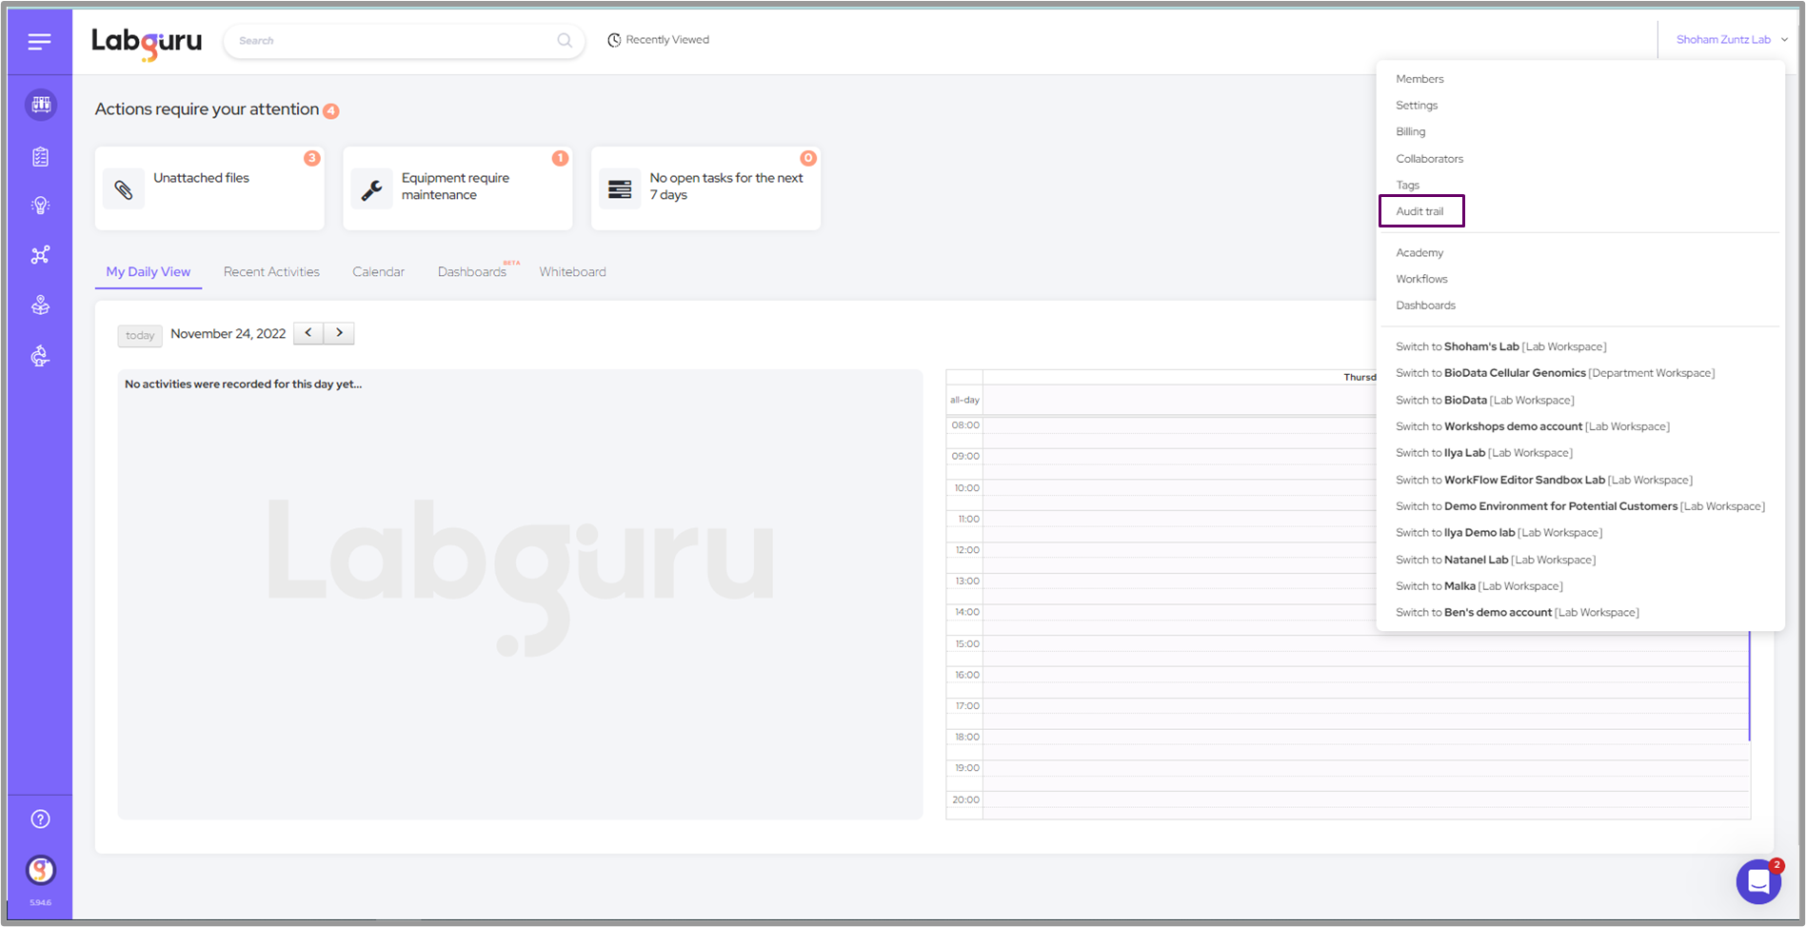The width and height of the screenshot is (1806, 927).
Task: Open the chat messenger bubble
Action: pos(1757,882)
